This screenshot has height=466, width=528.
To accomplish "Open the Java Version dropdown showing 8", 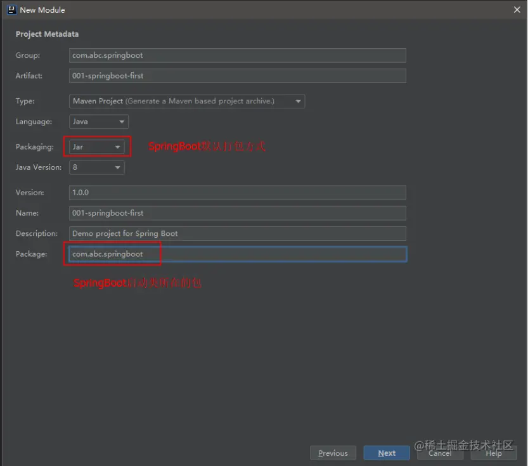I will (x=96, y=167).
